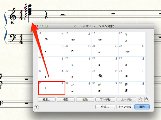Viewport: 161px width, 120px height.
Task: Click the 複製 duplicate button
Action: coord(66,99)
